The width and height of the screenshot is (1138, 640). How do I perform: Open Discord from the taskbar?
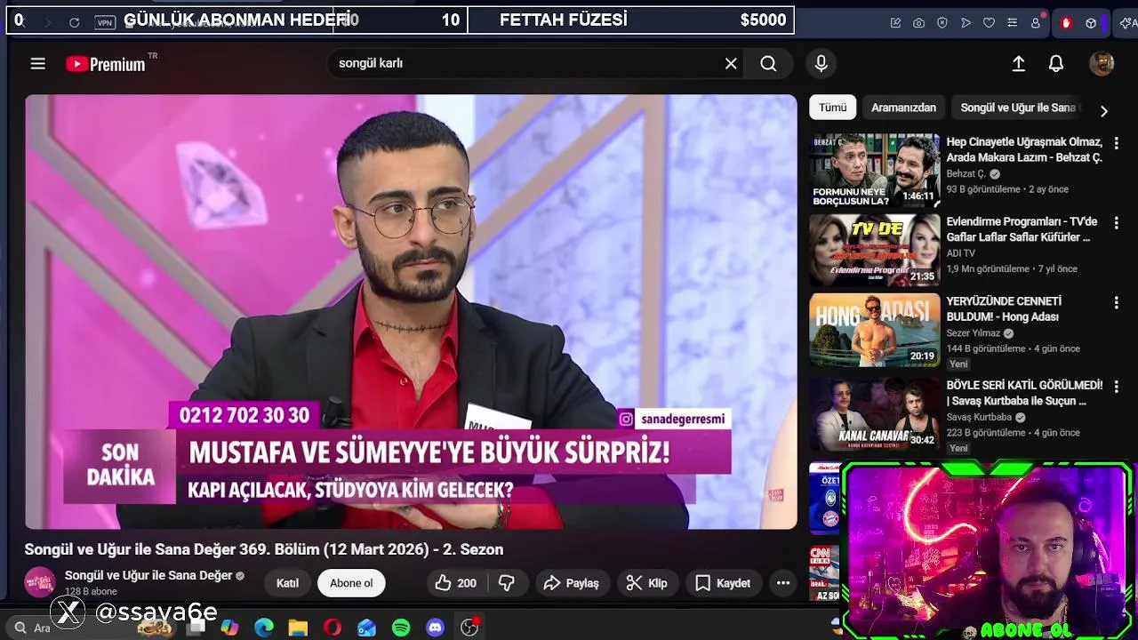(435, 628)
